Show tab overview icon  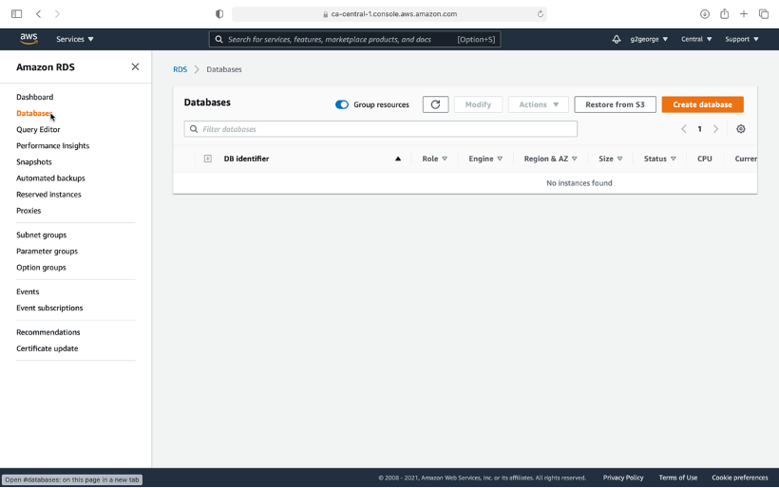(764, 14)
